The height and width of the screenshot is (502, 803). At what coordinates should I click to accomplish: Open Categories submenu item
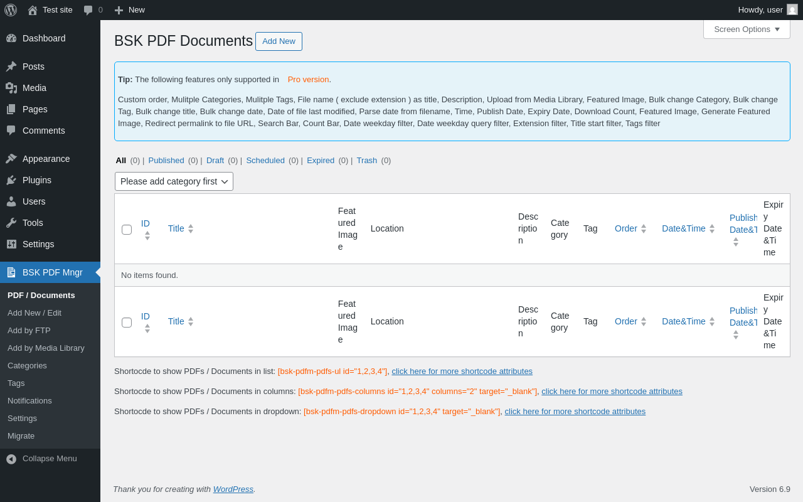(x=27, y=365)
